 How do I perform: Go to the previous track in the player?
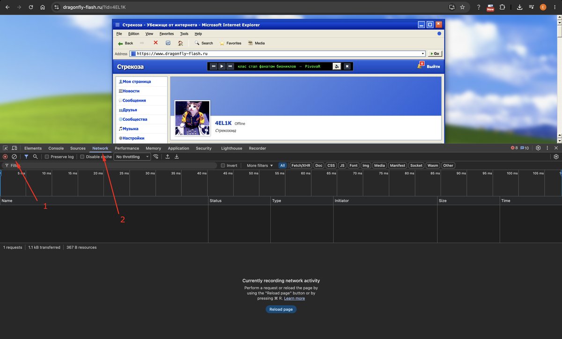click(x=214, y=66)
